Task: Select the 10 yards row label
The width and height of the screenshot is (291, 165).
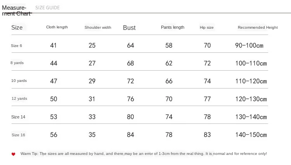Action: point(19,80)
